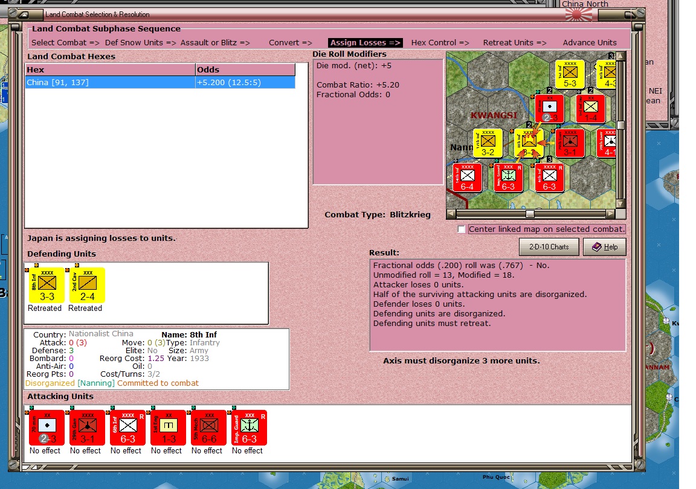Click the red 6-3 infantry counter beside the marine on map
The image size is (696, 489).
(x=550, y=177)
